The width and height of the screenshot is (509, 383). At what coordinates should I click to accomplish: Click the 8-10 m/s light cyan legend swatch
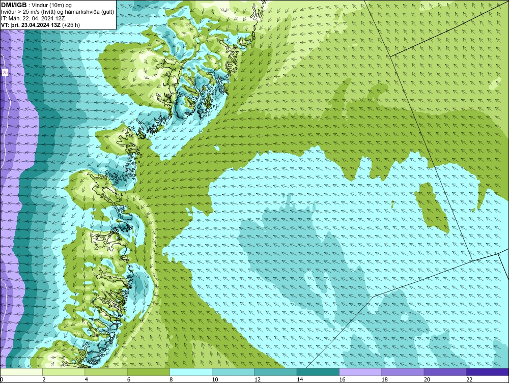coord(191,372)
